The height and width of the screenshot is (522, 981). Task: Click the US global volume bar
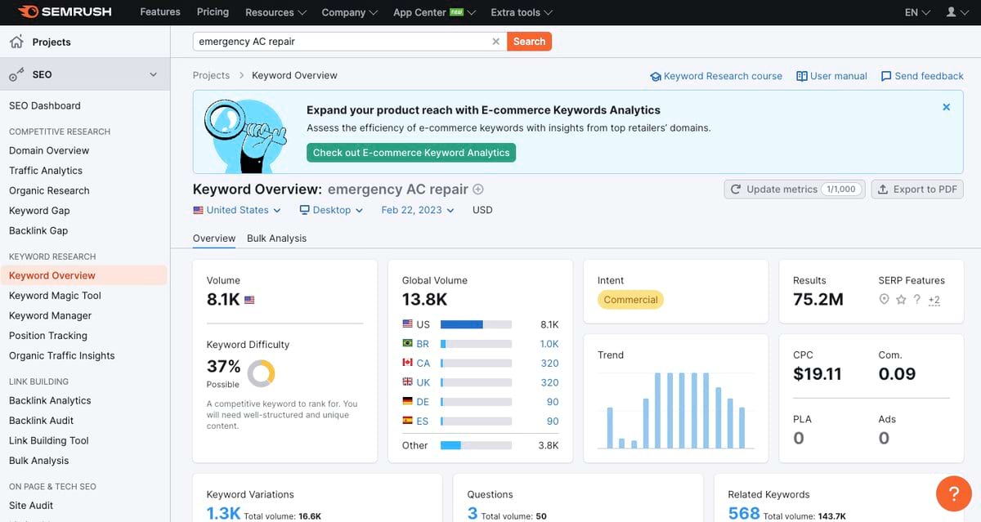pyautogui.click(x=476, y=324)
